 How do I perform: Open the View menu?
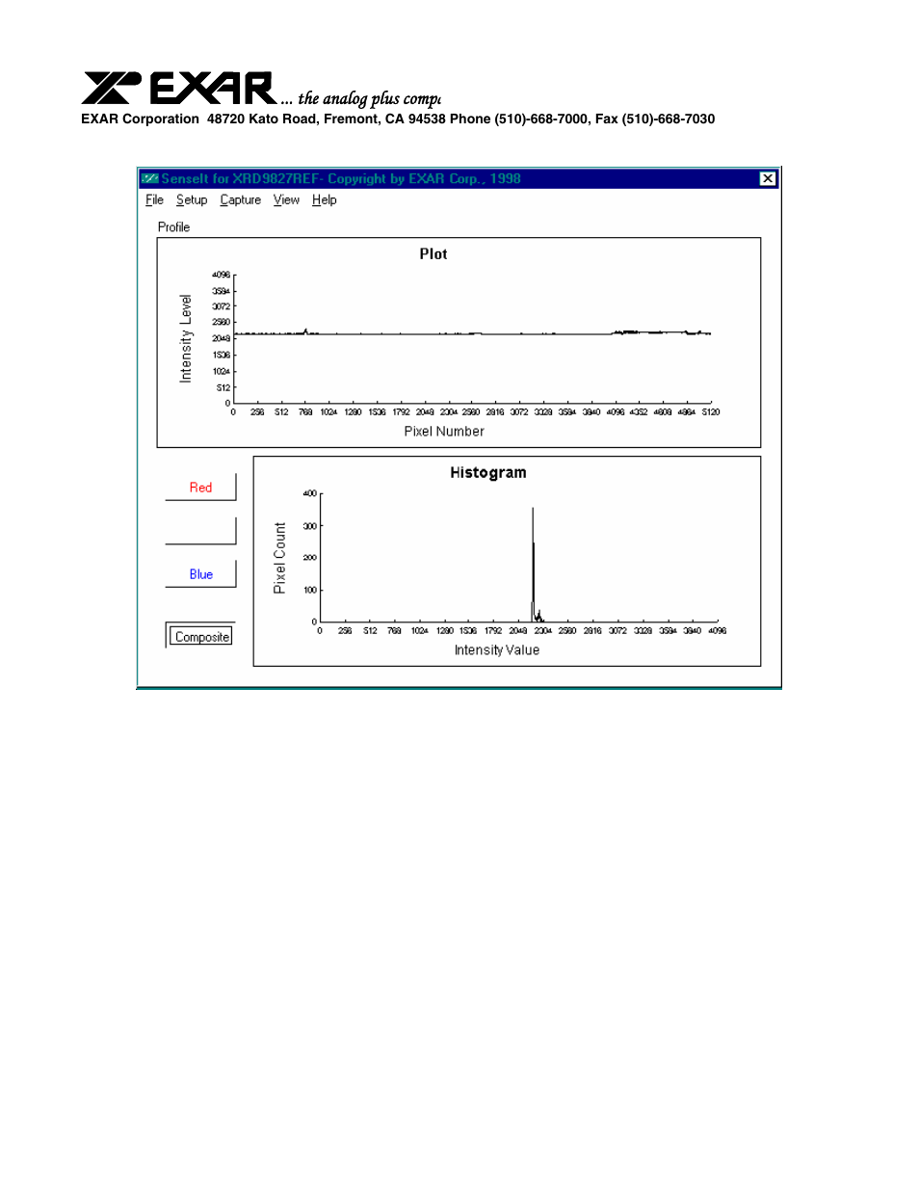point(286,200)
